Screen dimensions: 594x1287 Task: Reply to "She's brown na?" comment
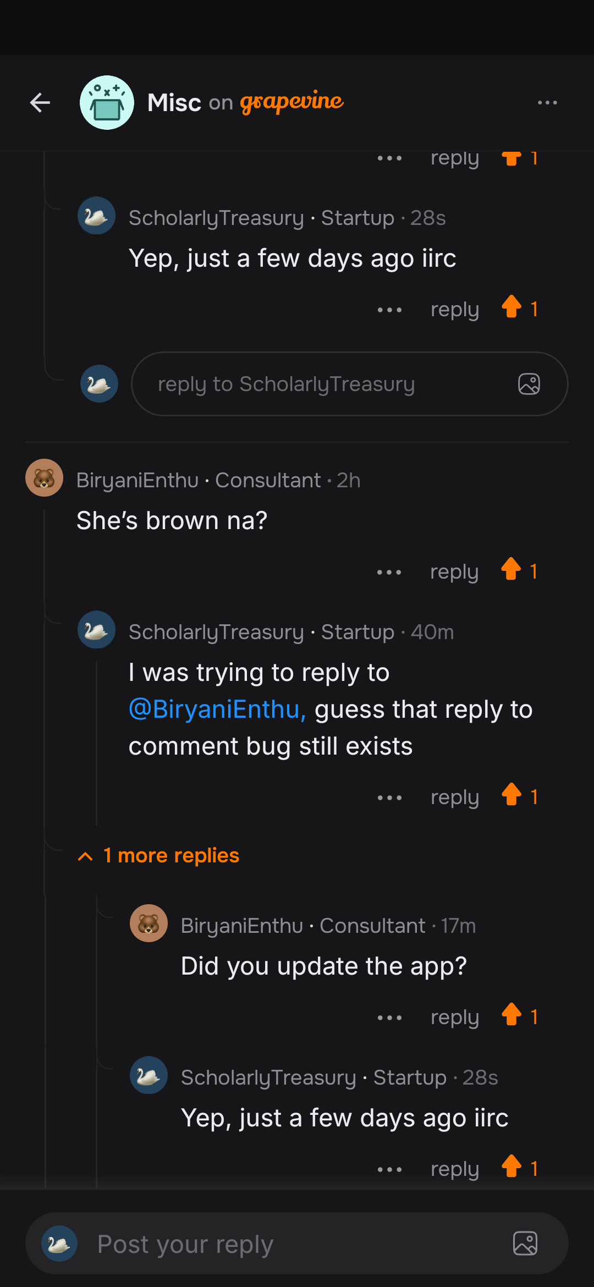pos(454,572)
